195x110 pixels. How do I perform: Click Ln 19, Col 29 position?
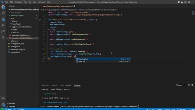[x=151, y=109]
